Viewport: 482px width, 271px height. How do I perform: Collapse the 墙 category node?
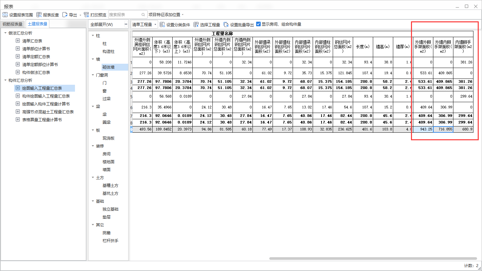point(93,59)
